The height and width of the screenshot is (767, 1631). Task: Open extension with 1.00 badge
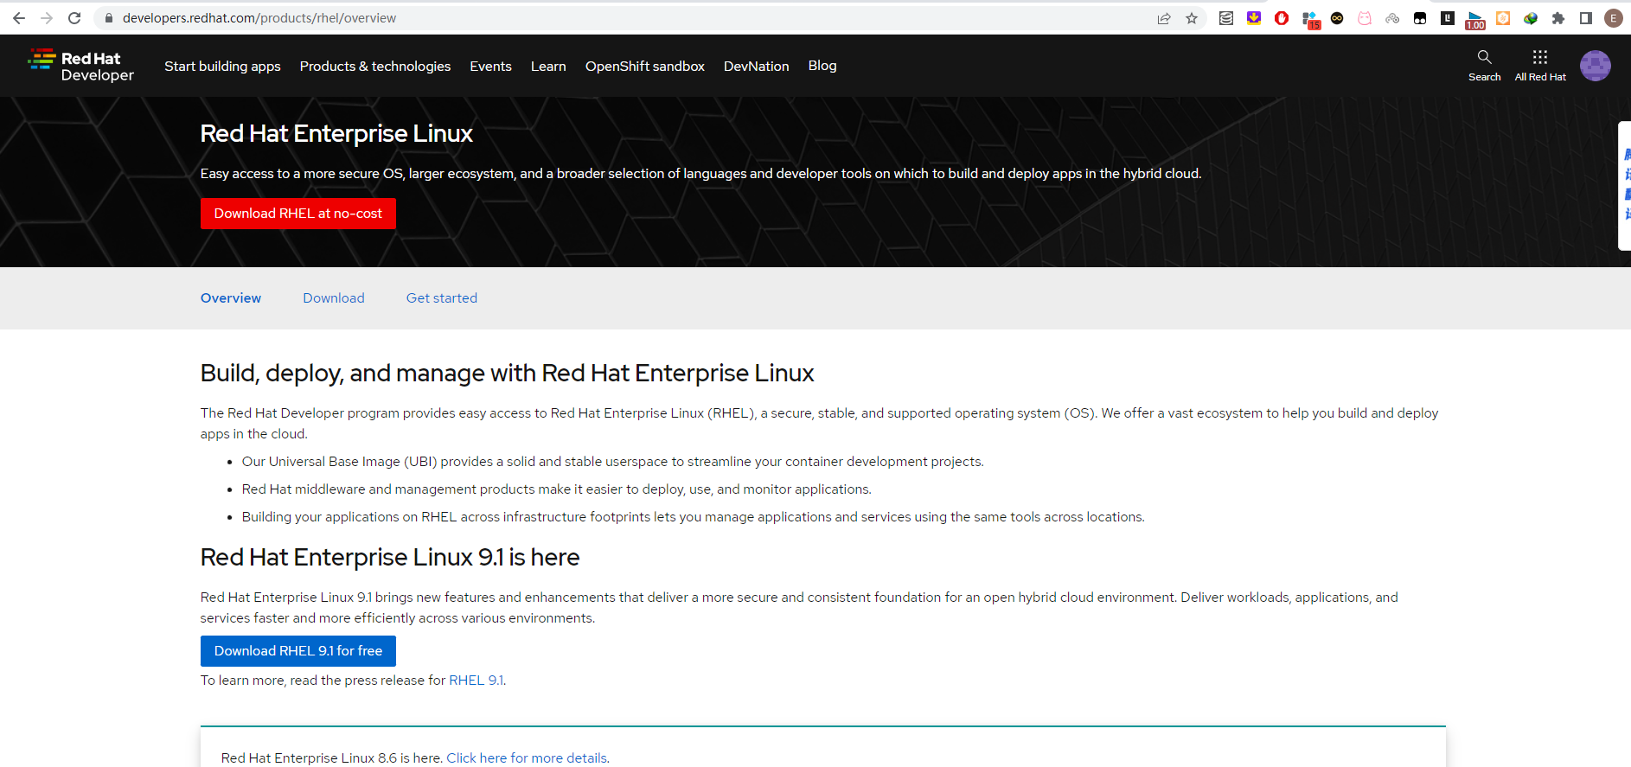(1475, 20)
